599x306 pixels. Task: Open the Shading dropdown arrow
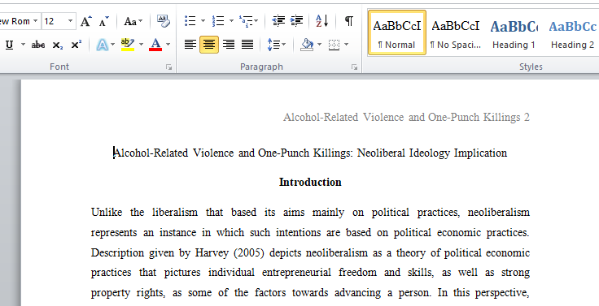click(x=319, y=45)
